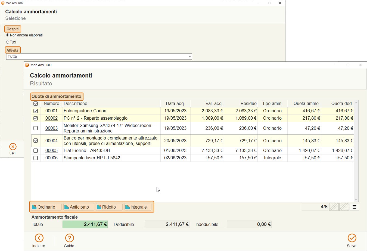Screen dimensions: 367x251
Task: Click the 'Fotocopiatrice Canon' description cell
Action: 111,111
